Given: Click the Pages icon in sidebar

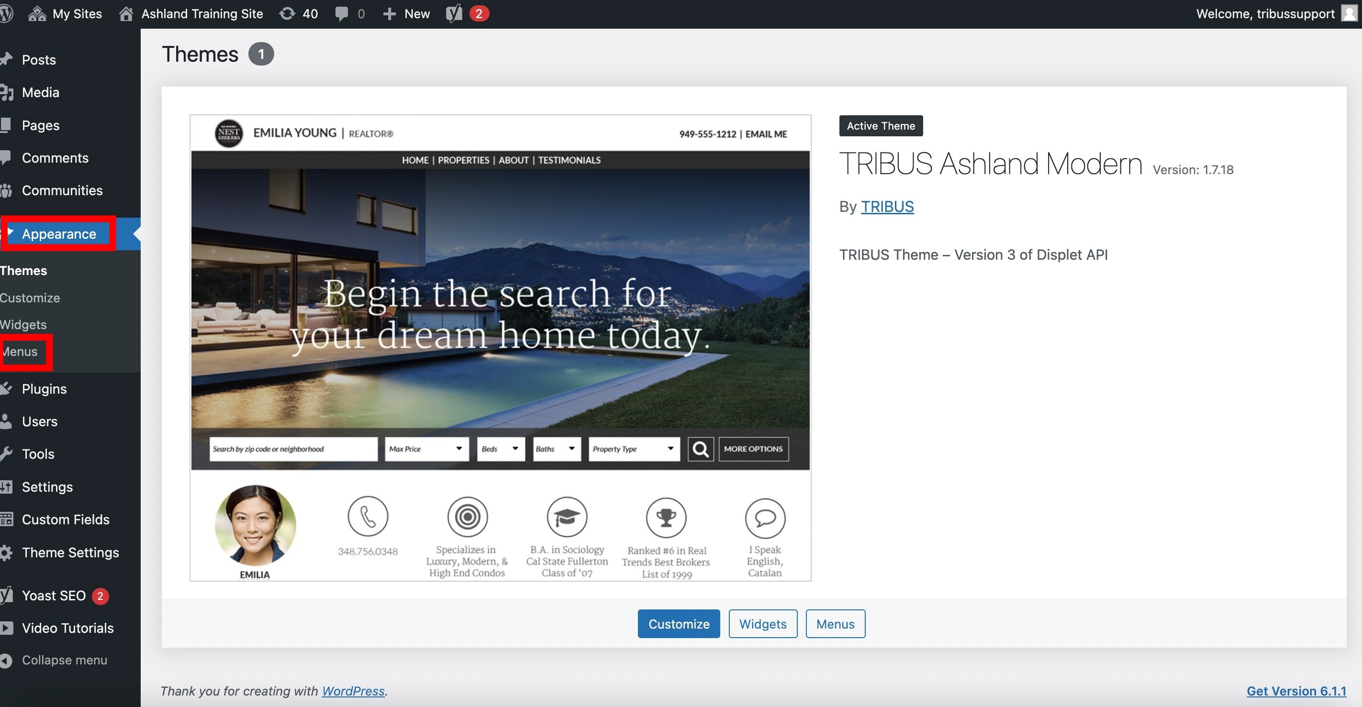Looking at the screenshot, I should [6, 125].
